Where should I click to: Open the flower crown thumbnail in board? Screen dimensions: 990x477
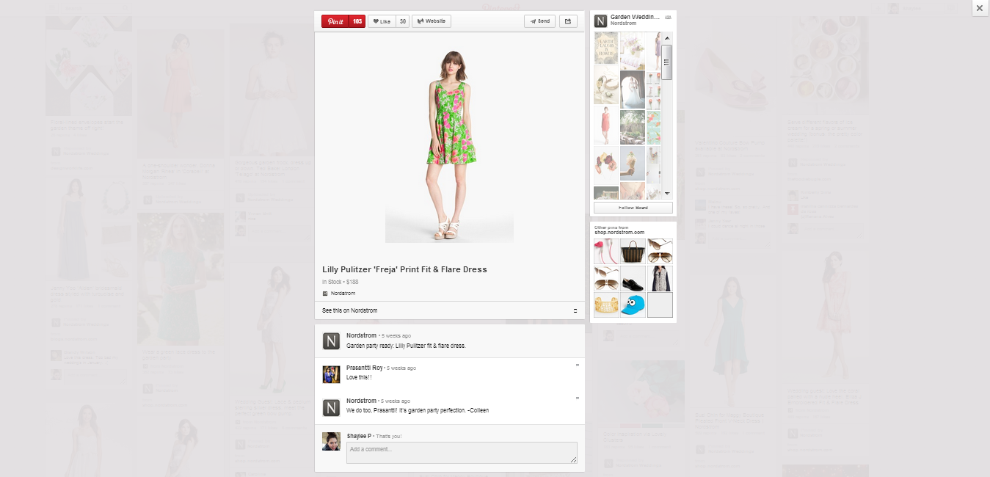pyautogui.click(x=606, y=164)
